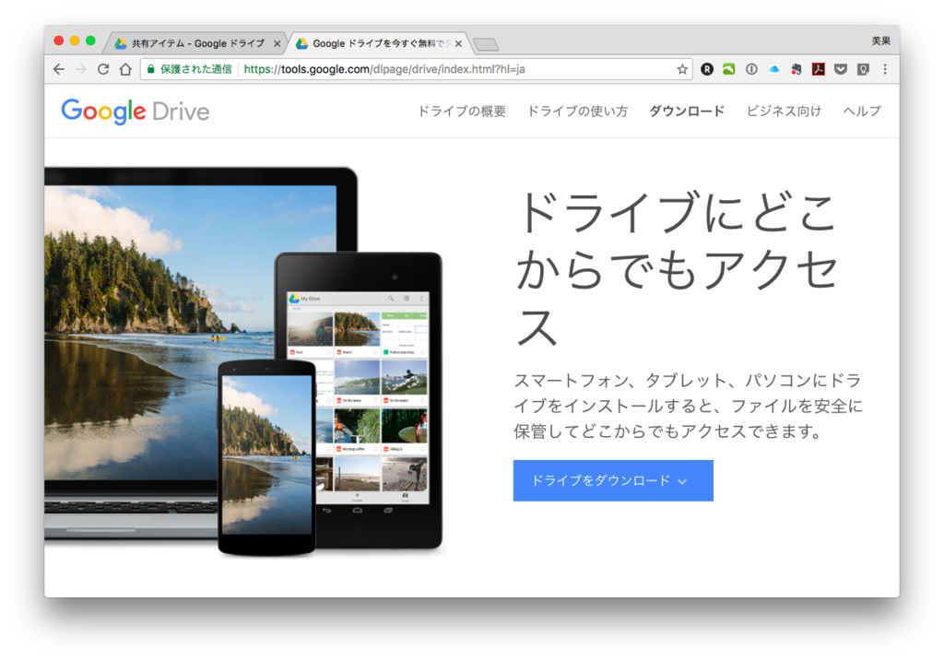Open a new tab with the blank tab button

[x=486, y=44]
